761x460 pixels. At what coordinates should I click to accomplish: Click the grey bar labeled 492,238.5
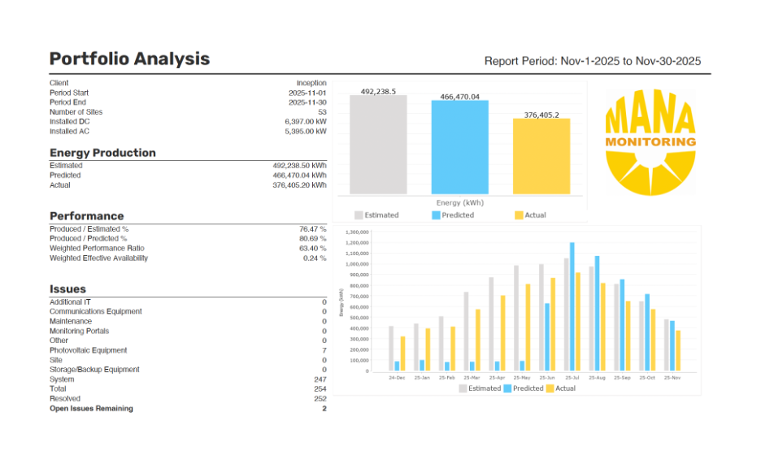[378, 145]
